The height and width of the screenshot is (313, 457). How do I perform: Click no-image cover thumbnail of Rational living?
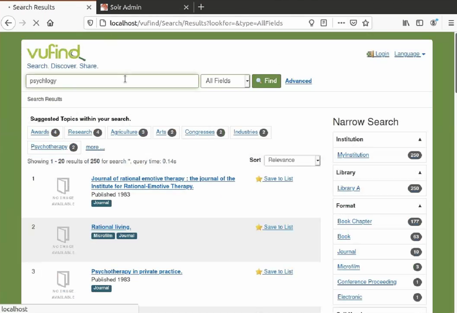(63, 240)
